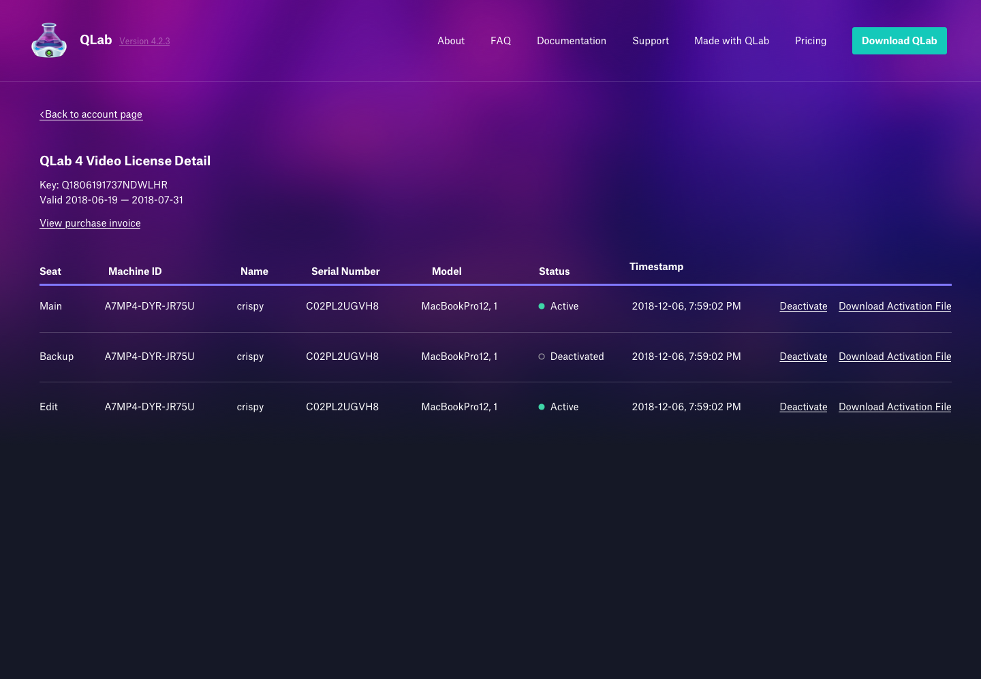
Task: Click the Backup seat label
Action: click(x=57, y=357)
